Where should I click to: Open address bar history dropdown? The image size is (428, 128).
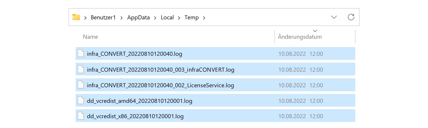(334, 17)
